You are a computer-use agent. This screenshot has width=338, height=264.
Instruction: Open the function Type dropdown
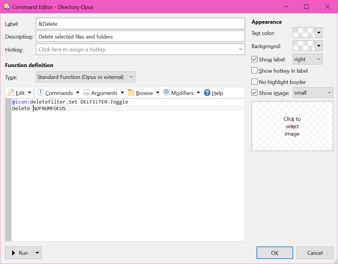85,77
